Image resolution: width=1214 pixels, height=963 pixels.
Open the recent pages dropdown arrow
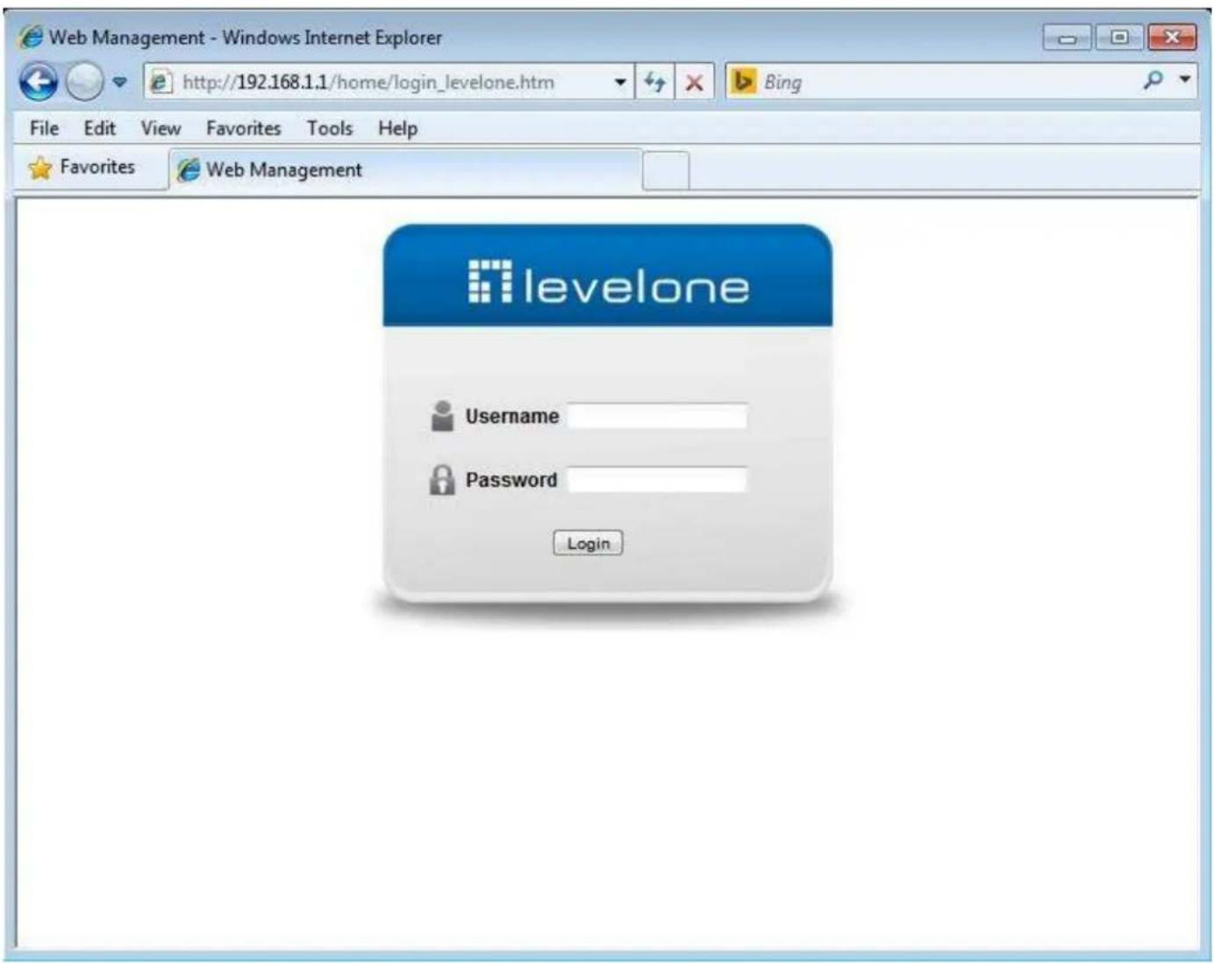click(x=120, y=82)
